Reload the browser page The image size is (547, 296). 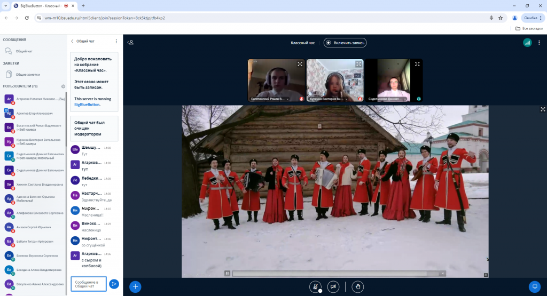point(27,18)
